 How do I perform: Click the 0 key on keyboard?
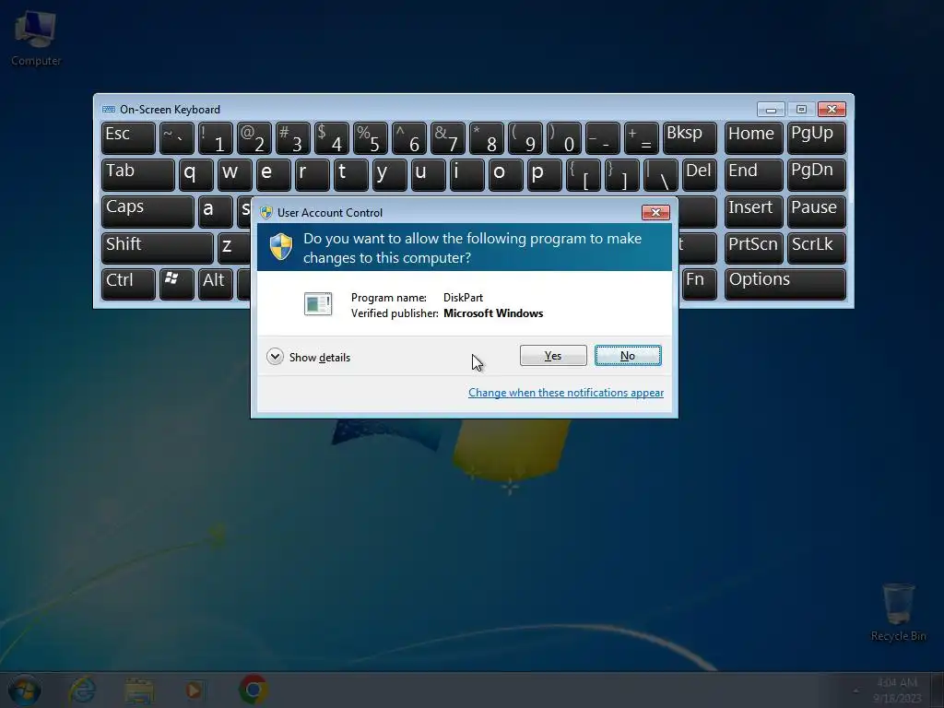(564, 138)
